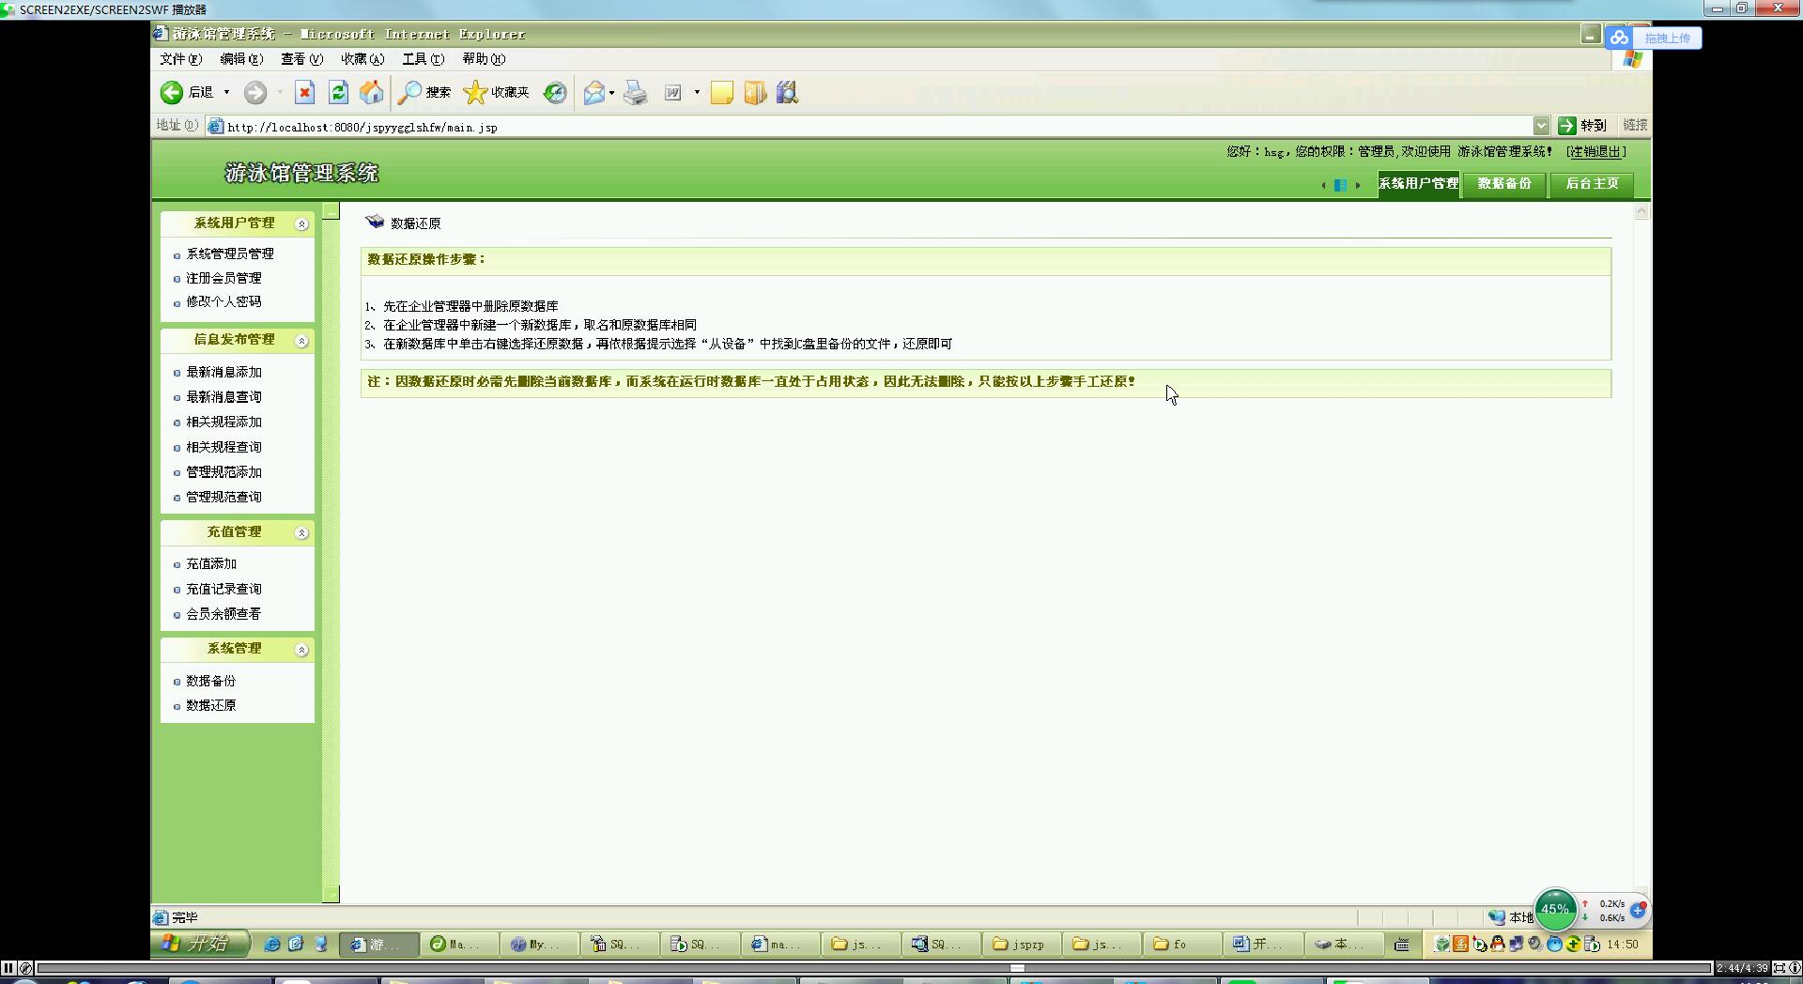Image resolution: width=1803 pixels, height=984 pixels.
Task: Open 最新消息添加 in sidebar
Action: [223, 372]
